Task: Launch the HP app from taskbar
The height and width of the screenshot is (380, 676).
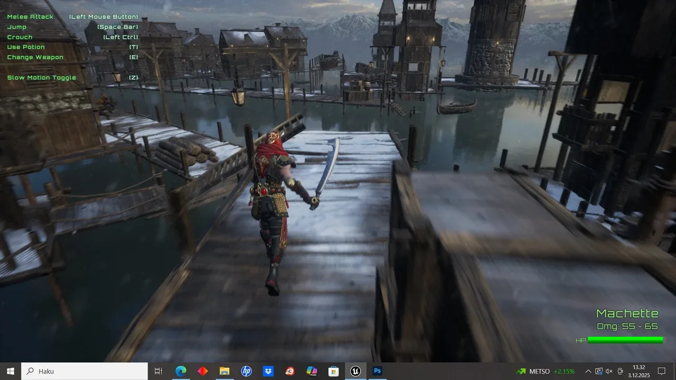Action: click(x=246, y=371)
